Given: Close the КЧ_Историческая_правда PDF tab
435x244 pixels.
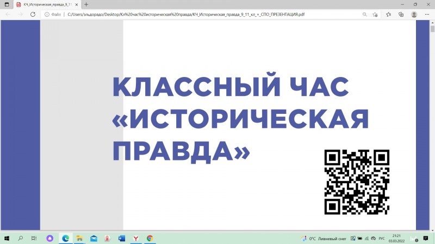Looking at the screenshot, I should coord(77,4).
